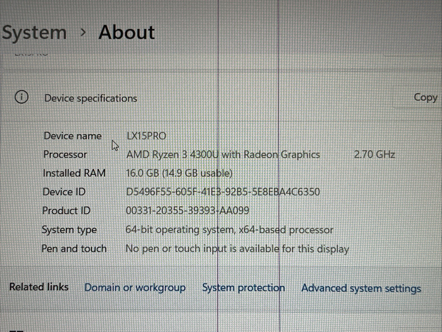
Task: Select the Device ID starting with D5496F55
Action: coord(223,192)
